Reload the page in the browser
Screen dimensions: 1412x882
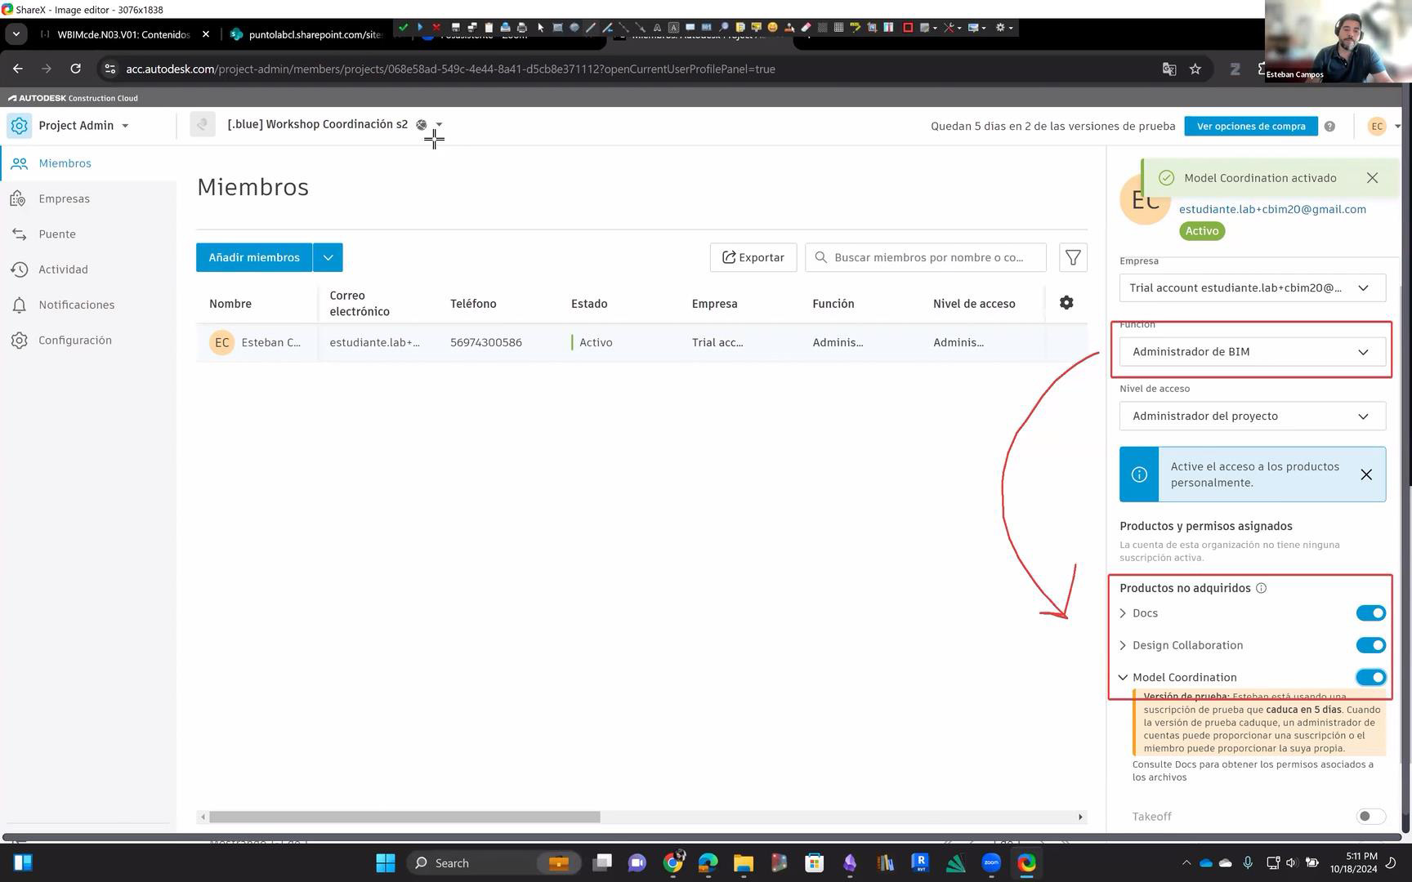tap(75, 69)
